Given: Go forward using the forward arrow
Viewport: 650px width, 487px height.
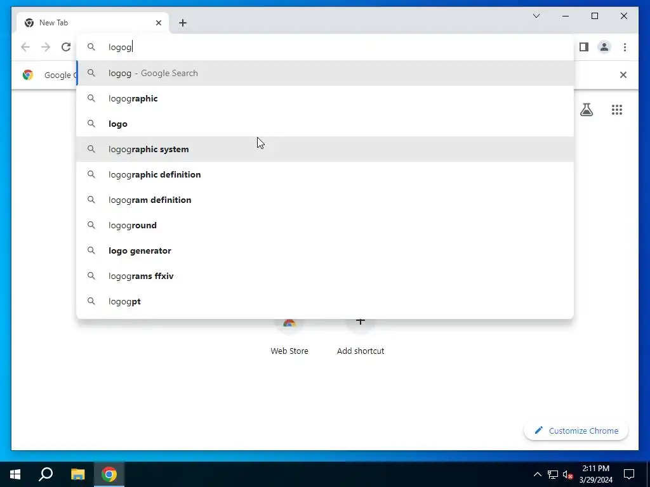Looking at the screenshot, I should 46,47.
